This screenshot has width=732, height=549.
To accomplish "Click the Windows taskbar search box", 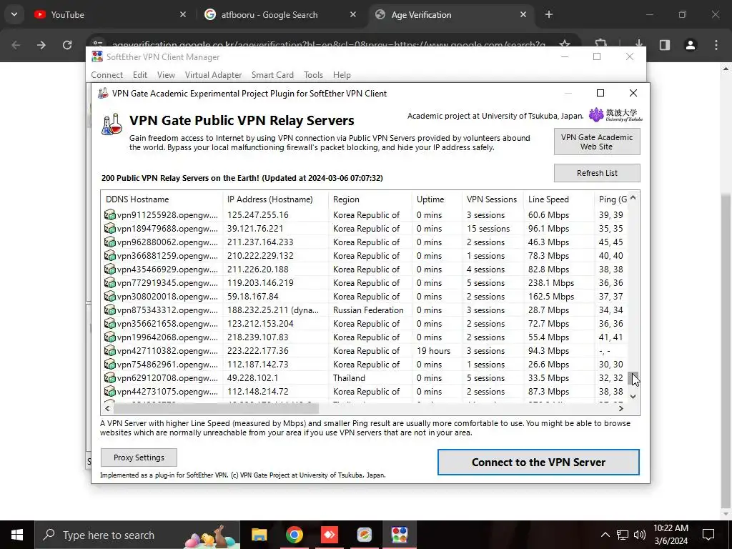I will tap(137, 535).
